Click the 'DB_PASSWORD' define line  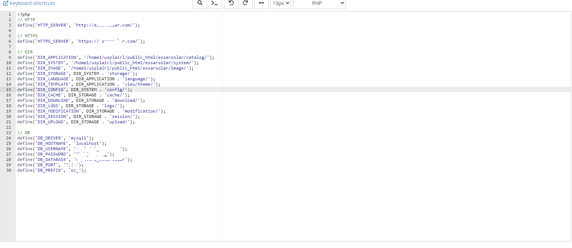pyautogui.click(x=66, y=154)
